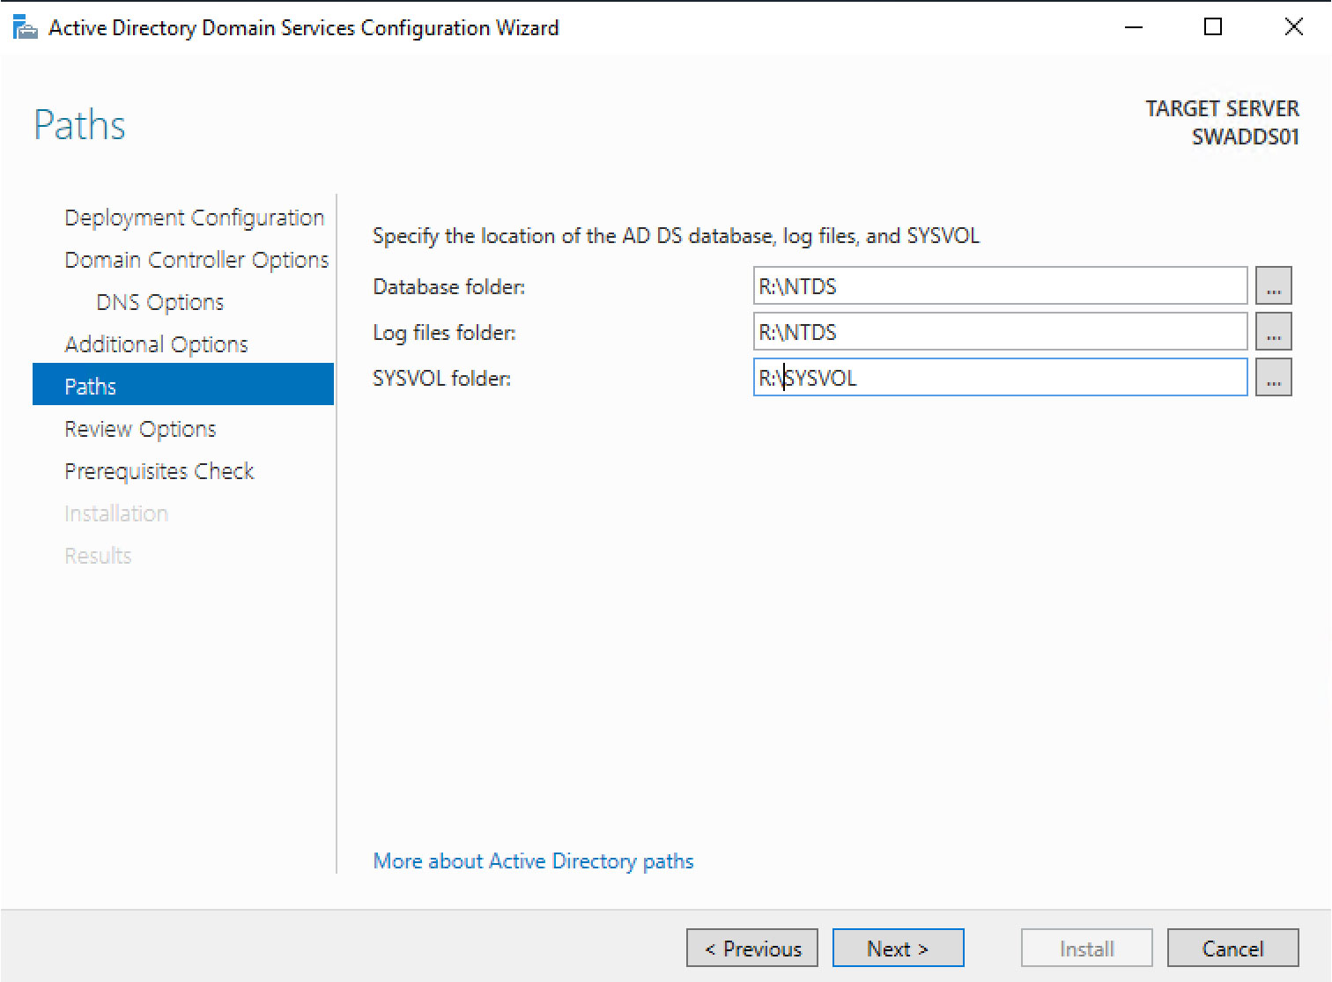Image resolution: width=1332 pixels, height=982 pixels.
Task: Maximize the configuration wizard window
Action: pos(1213,27)
